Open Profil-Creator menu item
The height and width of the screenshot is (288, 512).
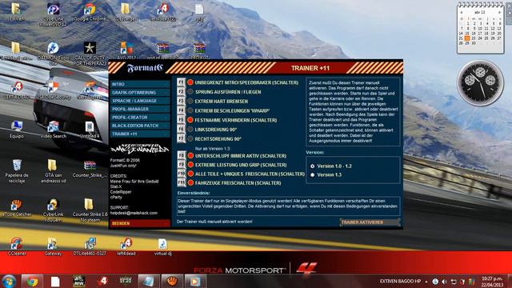[x=140, y=118]
